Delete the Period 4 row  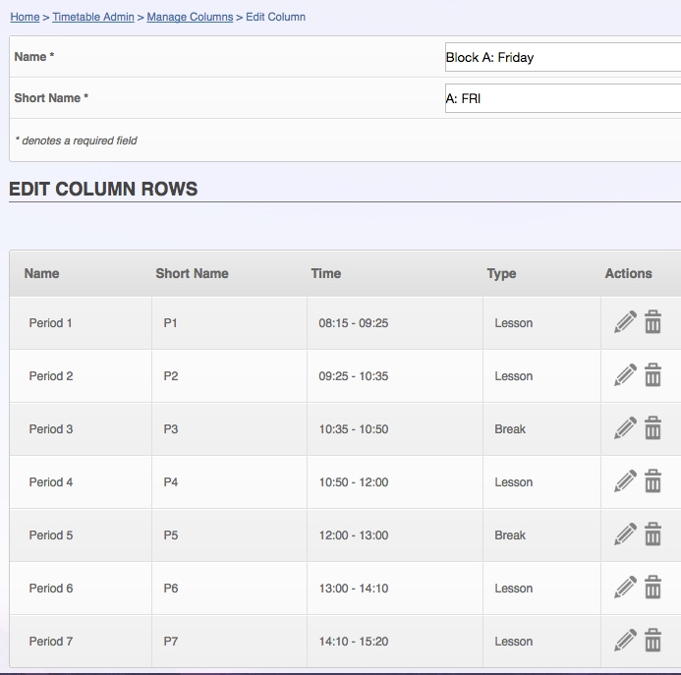coord(653,480)
